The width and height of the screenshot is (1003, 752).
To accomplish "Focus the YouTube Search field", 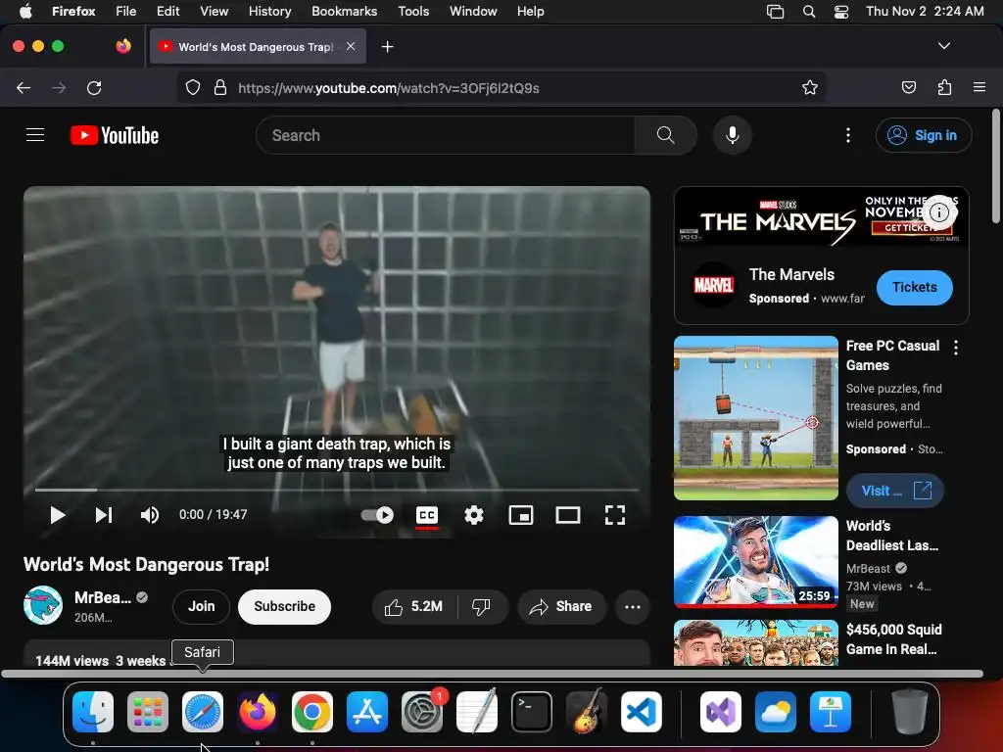I will click(x=446, y=135).
